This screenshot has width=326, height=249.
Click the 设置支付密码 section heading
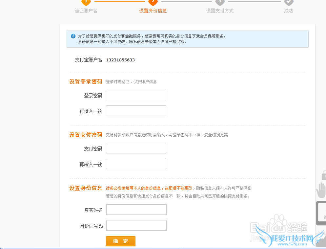click(x=86, y=135)
